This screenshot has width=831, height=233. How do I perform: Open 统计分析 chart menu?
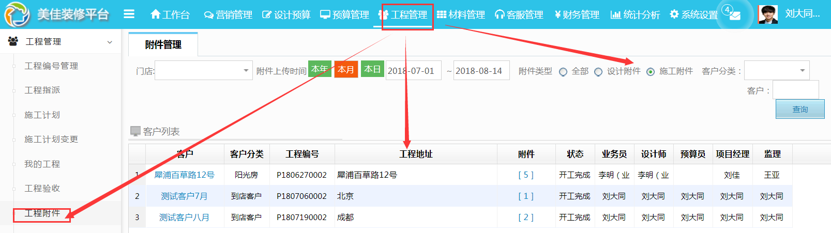tap(635, 14)
